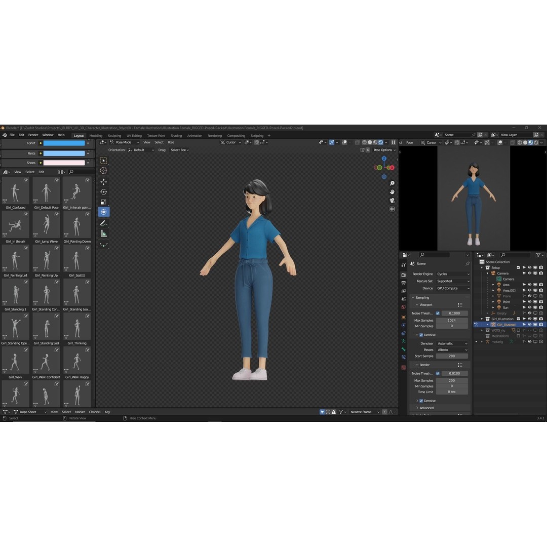Open the File menu

click(x=12, y=135)
